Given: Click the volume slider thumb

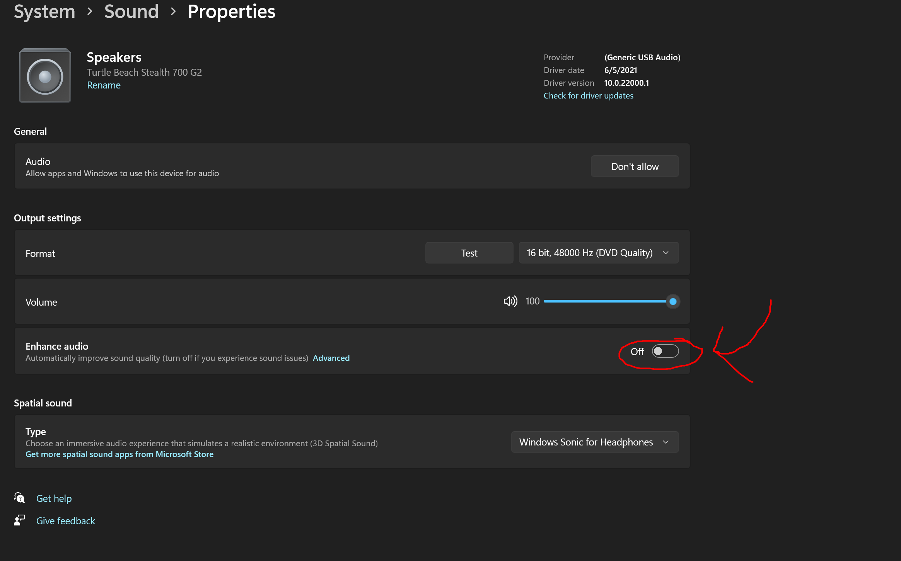Looking at the screenshot, I should coord(673,301).
